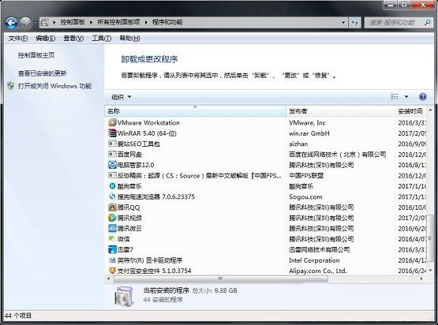Select the 中国FPS联盟 publisher cell
Screen dimensions: 438x325
click(x=306, y=176)
